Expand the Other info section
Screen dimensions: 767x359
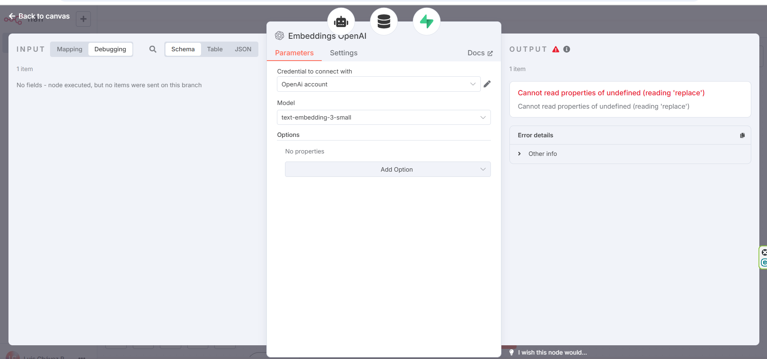(537, 154)
